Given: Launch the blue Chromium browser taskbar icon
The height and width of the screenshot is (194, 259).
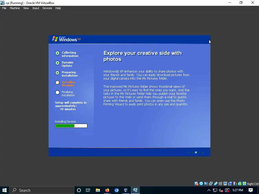Looking at the screenshot, I should tap(117, 190).
